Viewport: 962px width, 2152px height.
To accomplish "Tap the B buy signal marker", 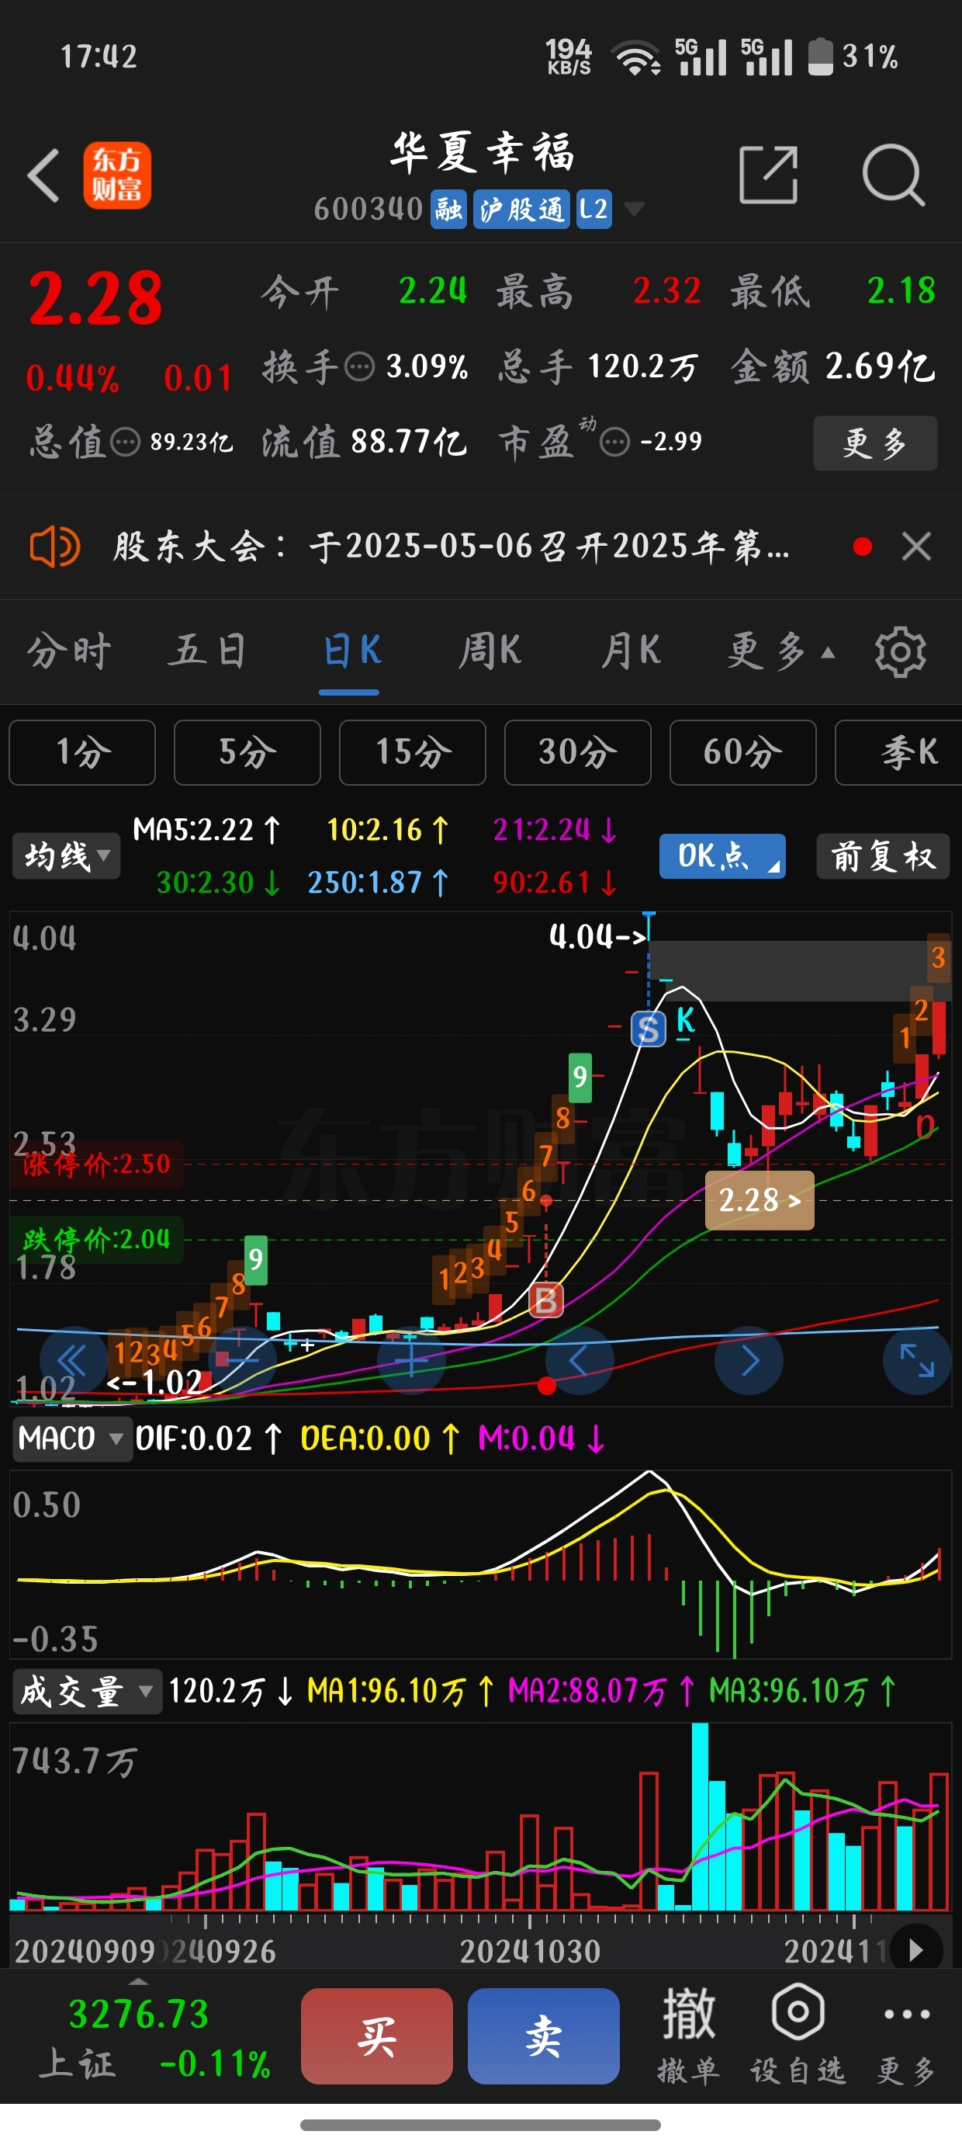I will click(546, 1300).
